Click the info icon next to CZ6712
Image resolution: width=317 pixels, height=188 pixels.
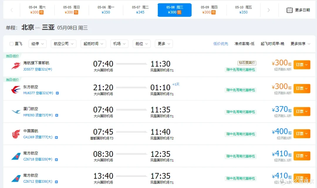(x=56, y=182)
